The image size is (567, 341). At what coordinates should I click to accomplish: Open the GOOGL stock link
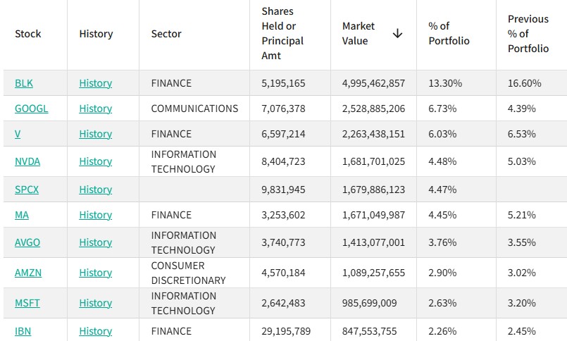coord(32,108)
